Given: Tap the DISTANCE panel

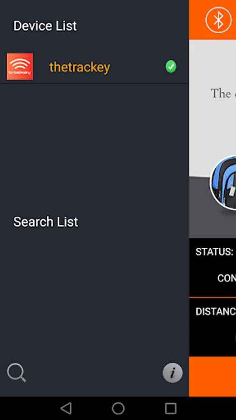Looking at the screenshot, I should (213, 327).
